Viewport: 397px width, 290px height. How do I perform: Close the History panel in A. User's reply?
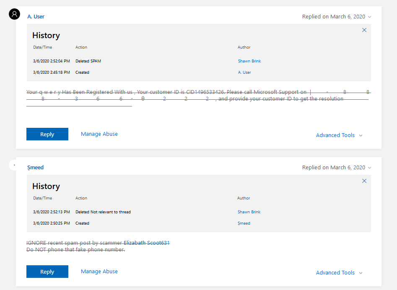click(364, 30)
